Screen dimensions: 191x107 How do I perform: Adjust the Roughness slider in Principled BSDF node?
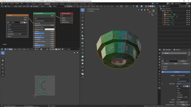(x=44, y=37)
